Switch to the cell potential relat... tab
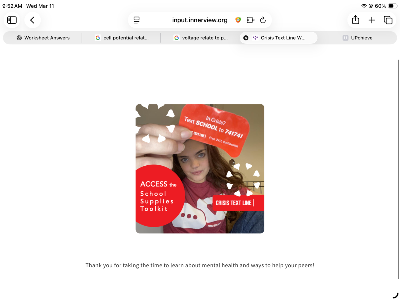 coord(122,38)
